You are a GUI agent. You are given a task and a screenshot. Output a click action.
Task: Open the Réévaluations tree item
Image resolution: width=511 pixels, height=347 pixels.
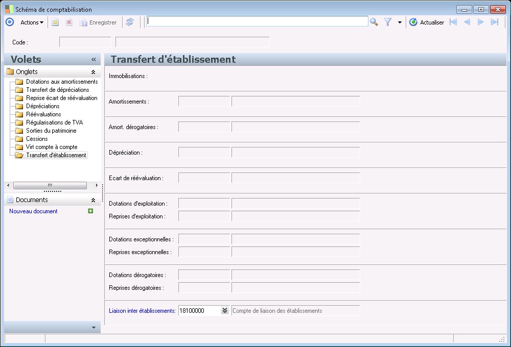(43, 114)
